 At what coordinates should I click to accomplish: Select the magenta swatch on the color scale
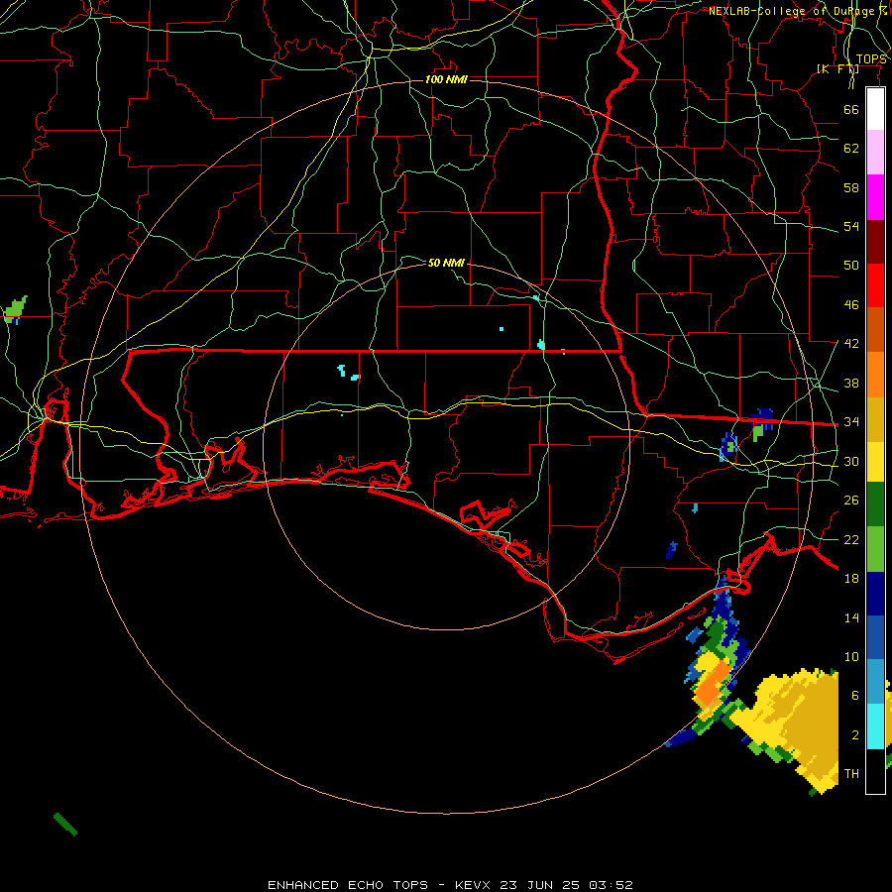875,197
